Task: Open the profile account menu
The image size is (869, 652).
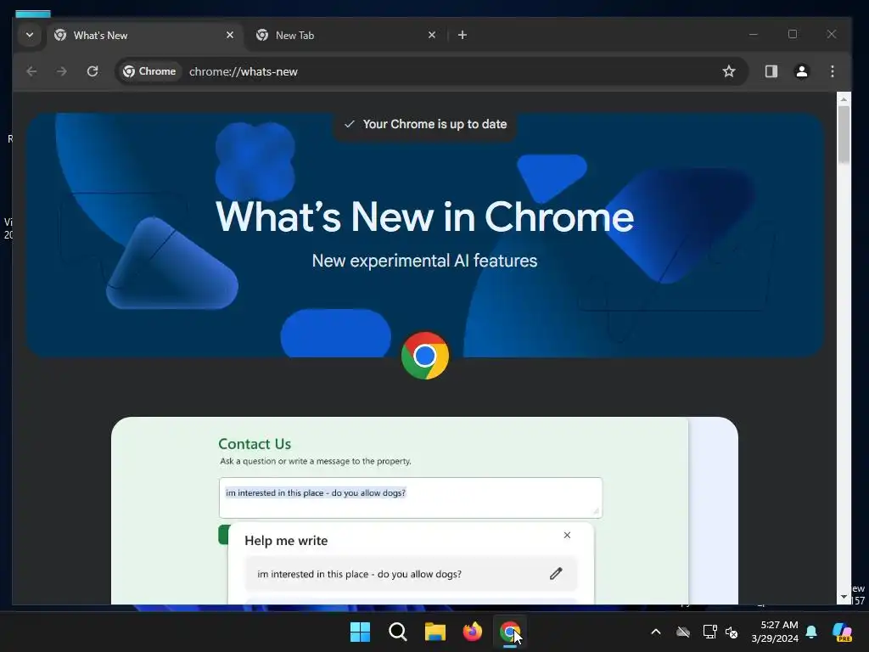Action: [x=801, y=71]
